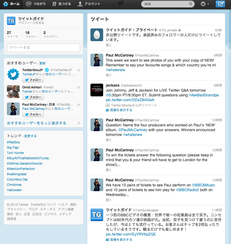
Task: Expand the four producers tweet 開く
Action: pyautogui.click(x=109, y=140)
